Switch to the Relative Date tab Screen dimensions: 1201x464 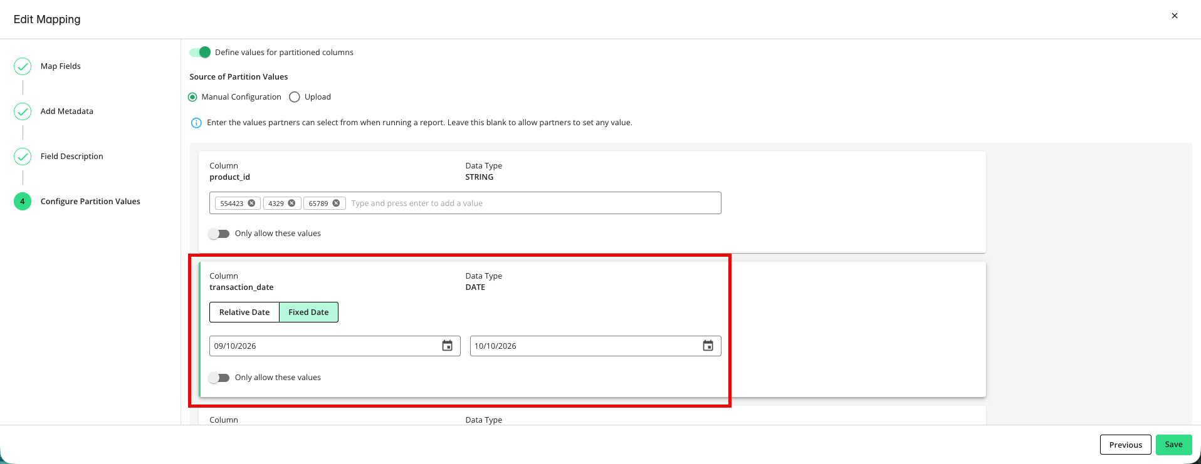[x=244, y=312]
